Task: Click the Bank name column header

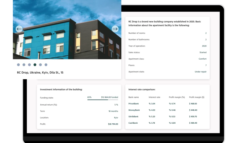Action: click(134, 97)
